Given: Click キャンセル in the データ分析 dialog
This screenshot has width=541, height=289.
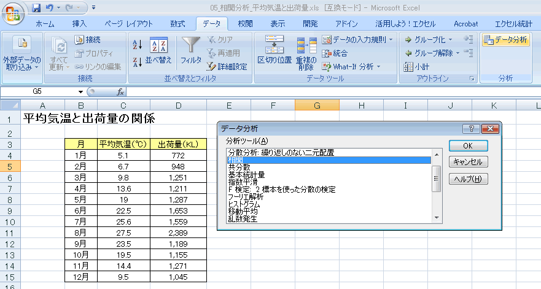Looking at the screenshot, I should pyautogui.click(x=468, y=162).
